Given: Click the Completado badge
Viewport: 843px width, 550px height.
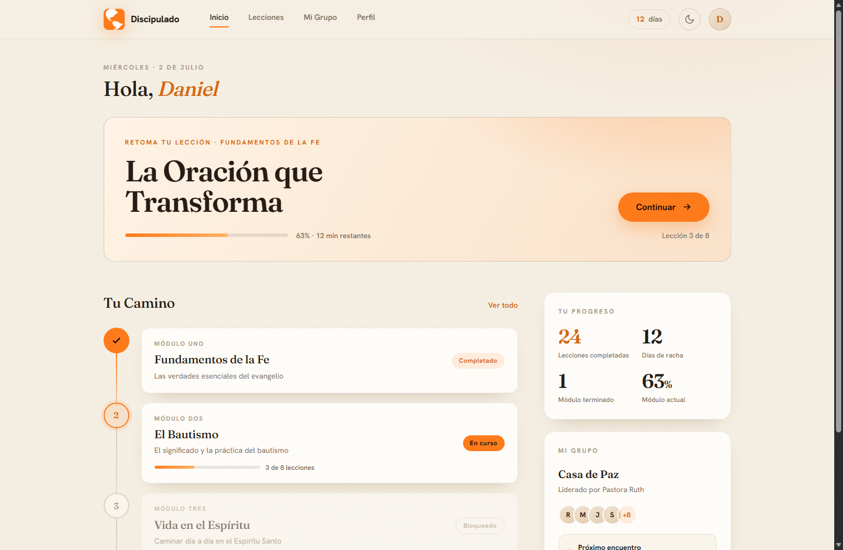Looking at the screenshot, I should pyautogui.click(x=478, y=361).
